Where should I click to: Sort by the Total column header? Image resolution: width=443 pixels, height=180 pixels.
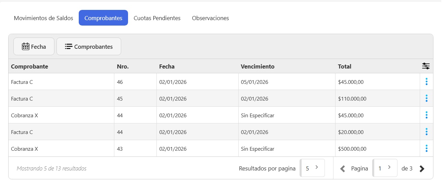[344, 66]
